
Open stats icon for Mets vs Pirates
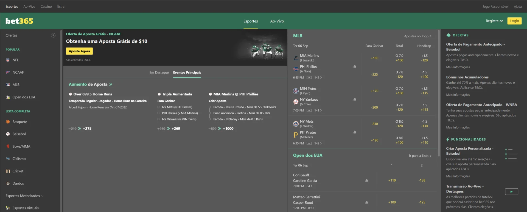coord(354,132)
